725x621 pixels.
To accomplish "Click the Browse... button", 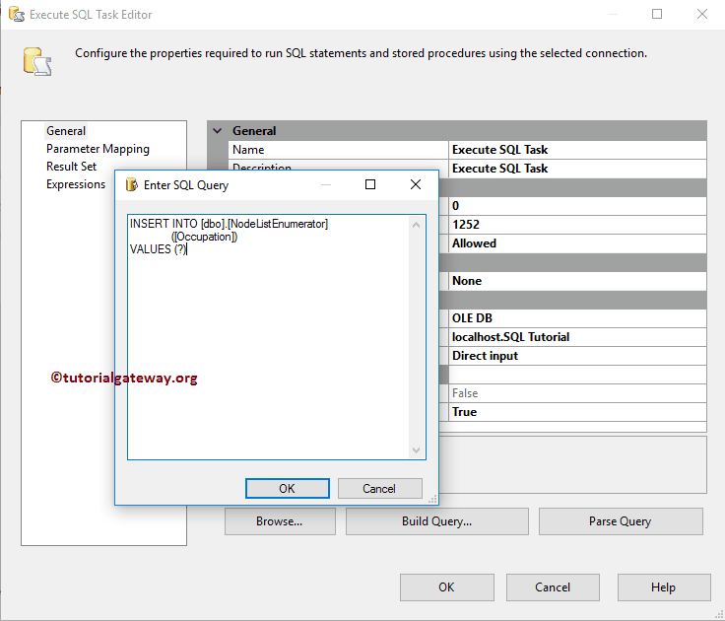I will click(x=280, y=521).
